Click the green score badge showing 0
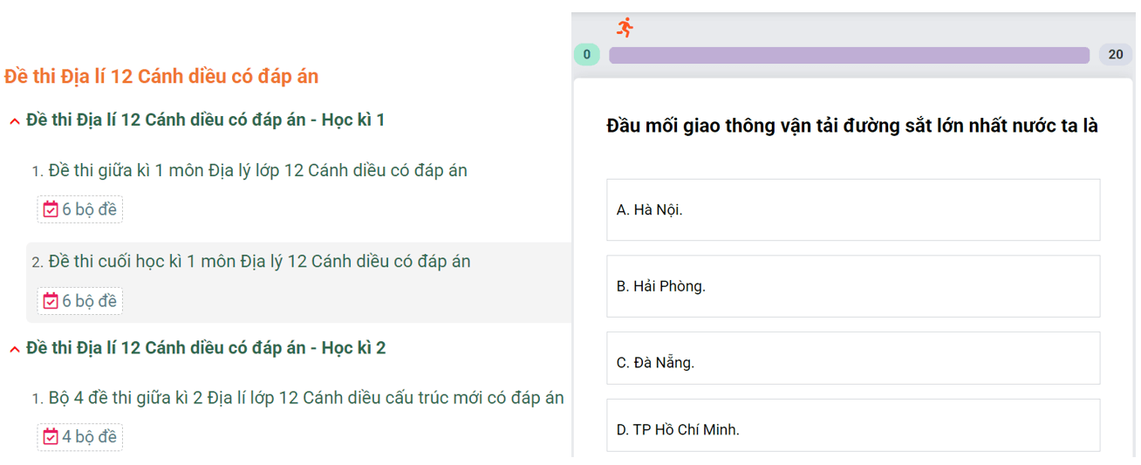 pos(586,55)
